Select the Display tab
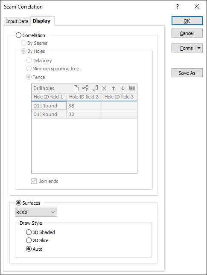 [42, 21]
